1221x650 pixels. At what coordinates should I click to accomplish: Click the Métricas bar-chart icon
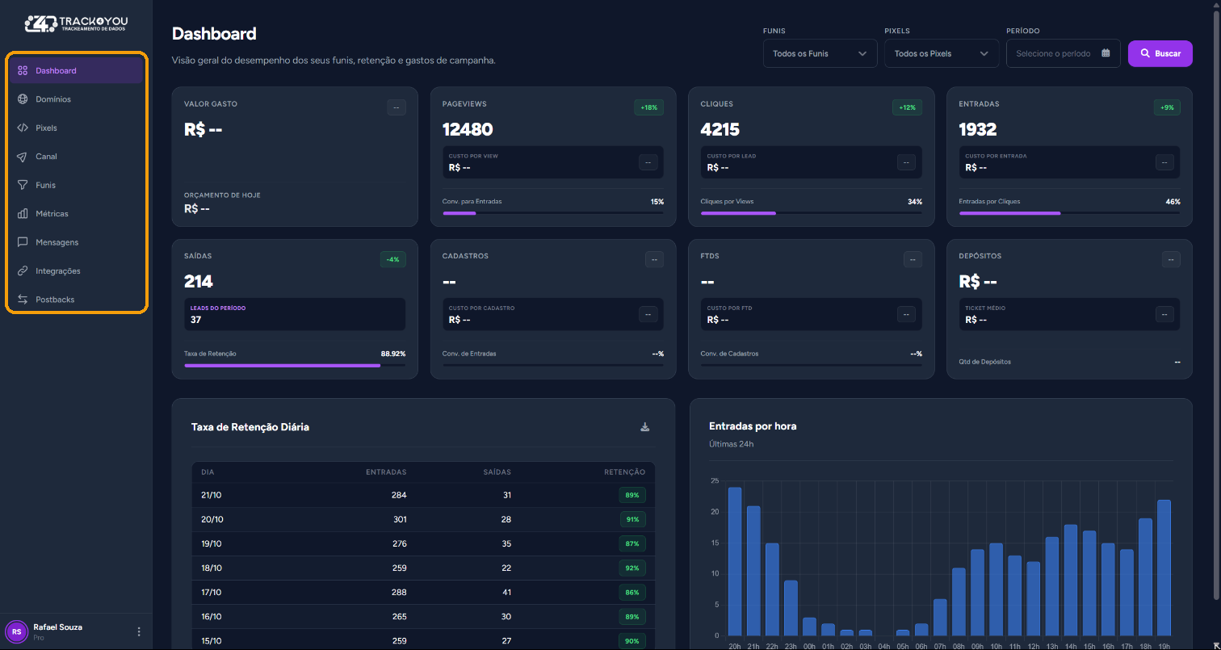tap(23, 214)
